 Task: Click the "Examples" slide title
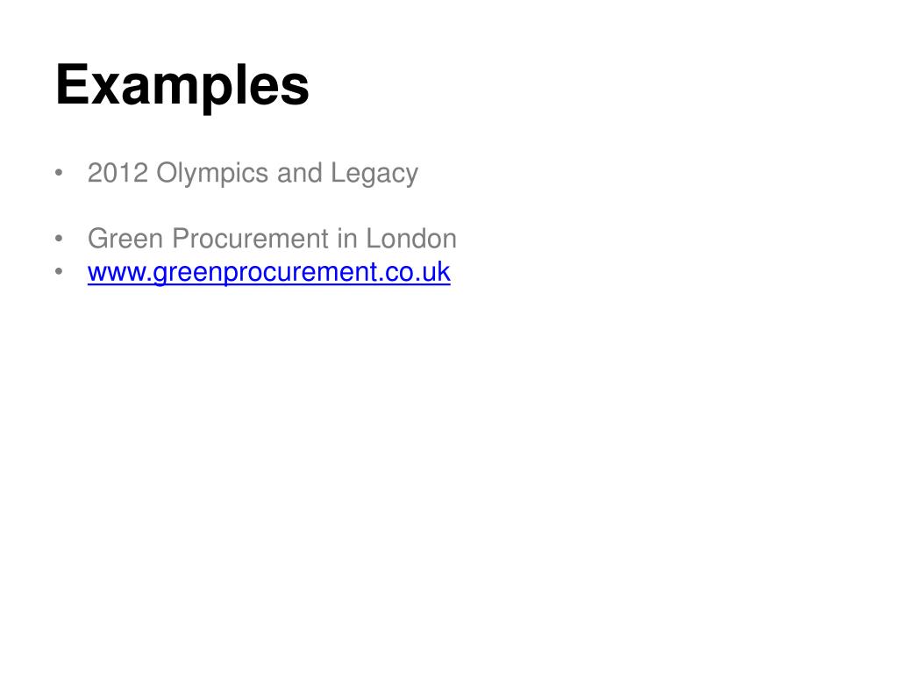[182, 86]
